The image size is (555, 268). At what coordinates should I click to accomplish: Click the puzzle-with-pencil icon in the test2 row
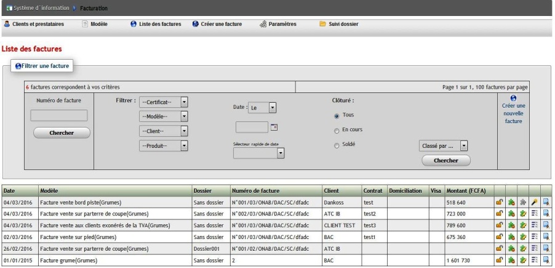523,214
